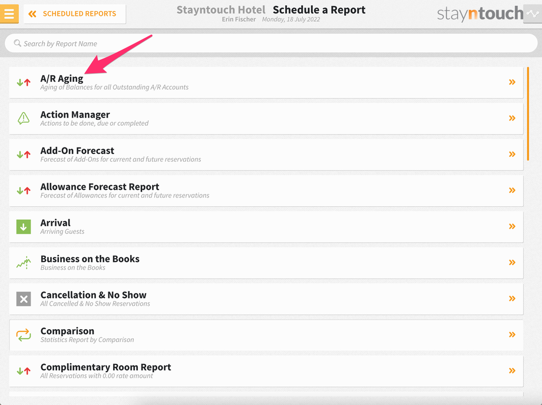This screenshot has height=405, width=542.
Task: Click the Add-On Forecast arrows icon
Action: [24, 155]
